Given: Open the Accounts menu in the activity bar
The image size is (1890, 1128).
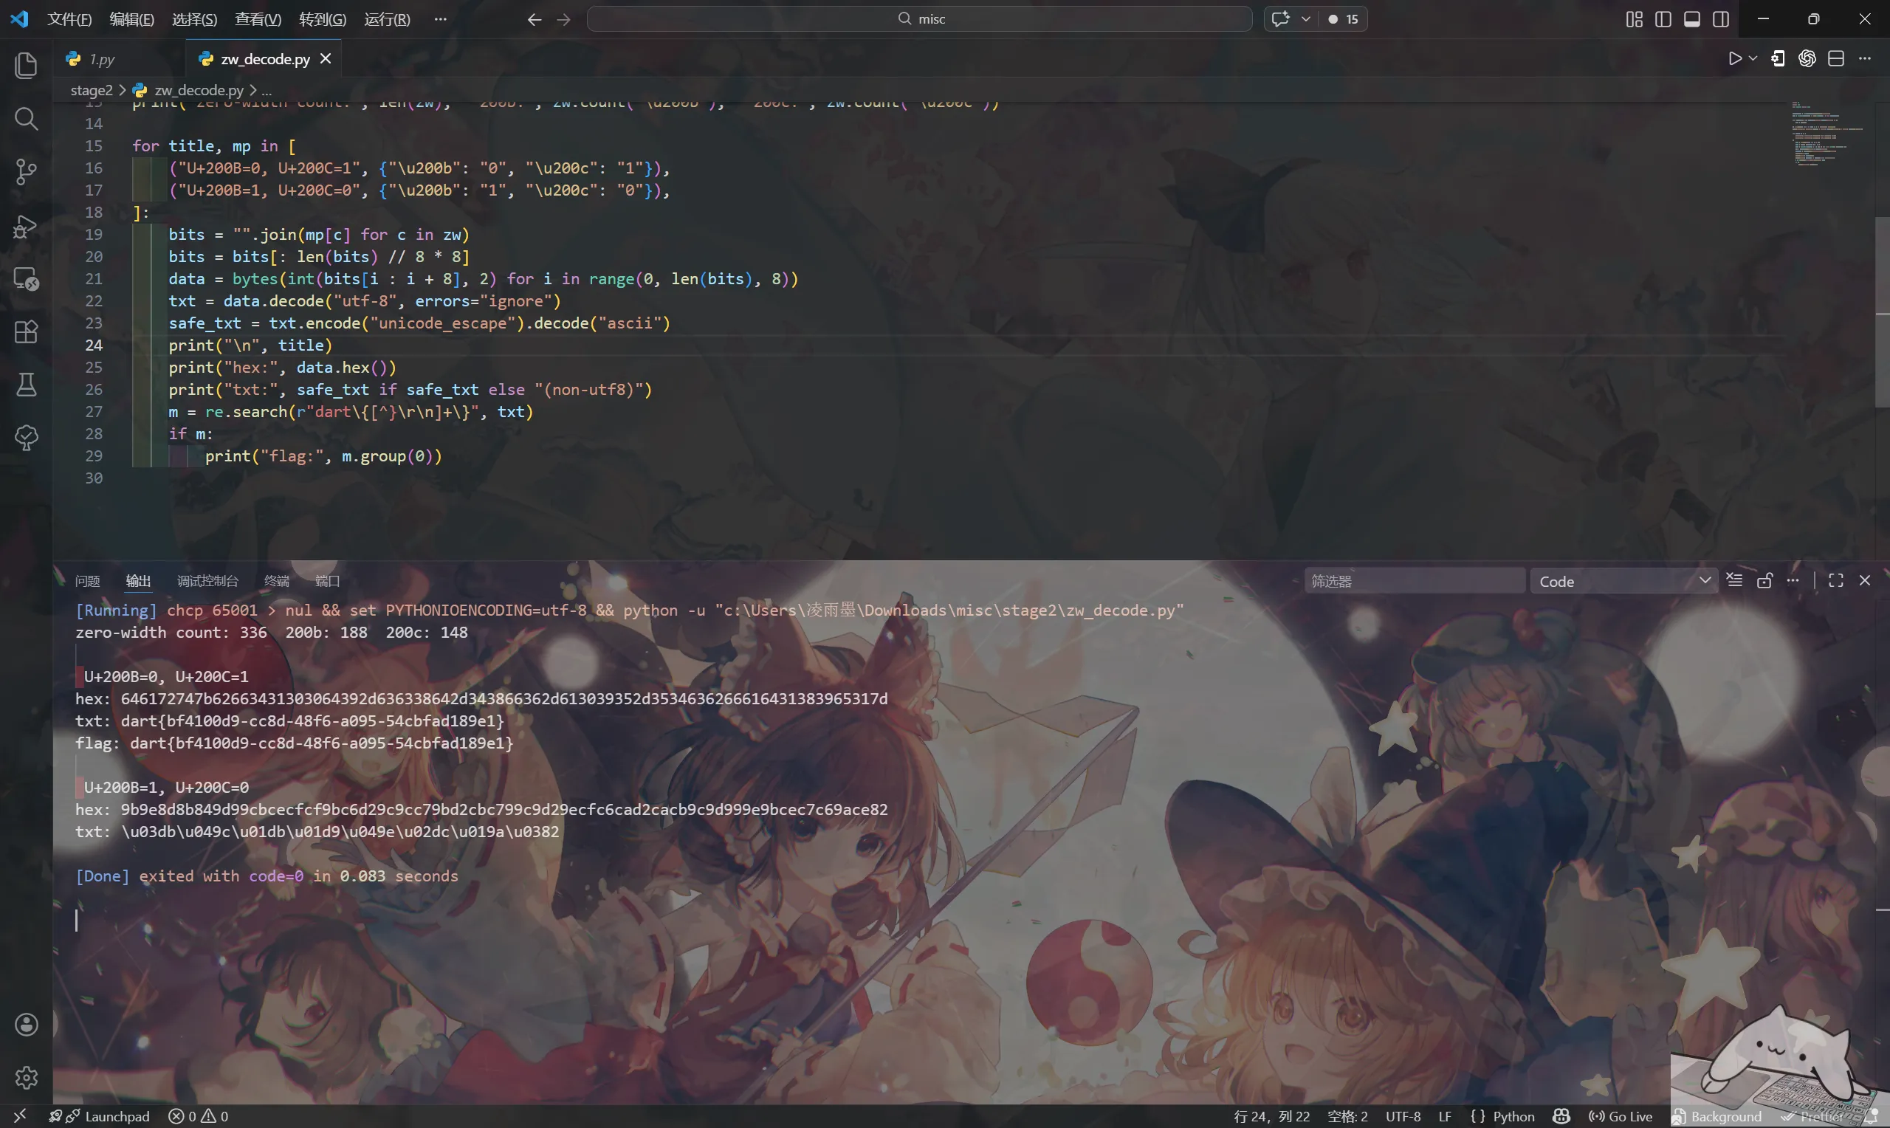Looking at the screenshot, I should [x=26, y=1025].
